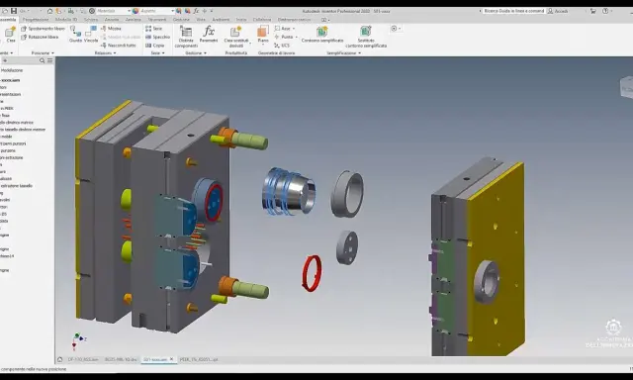Click the Asse work axis tool

click(283, 29)
